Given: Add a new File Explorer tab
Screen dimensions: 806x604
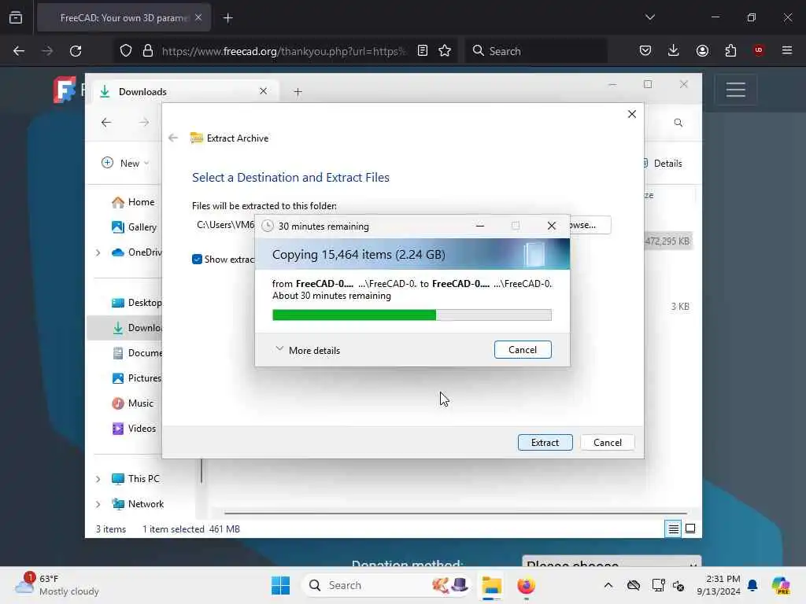Looking at the screenshot, I should click(x=298, y=92).
